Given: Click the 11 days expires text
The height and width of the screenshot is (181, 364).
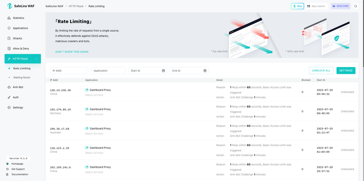Looking at the screenshot, I should tap(316, 6).
